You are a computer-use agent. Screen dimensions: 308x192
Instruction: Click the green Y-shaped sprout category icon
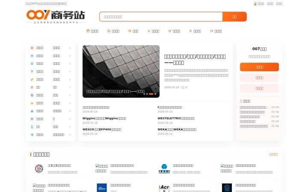[32, 72]
